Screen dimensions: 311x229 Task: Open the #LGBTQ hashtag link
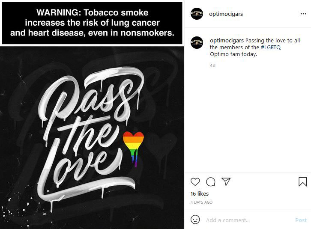(x=271, y=48)
